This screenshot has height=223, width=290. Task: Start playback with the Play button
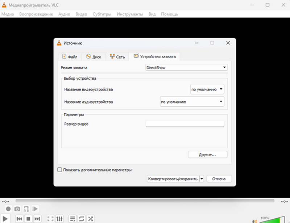pyautogui.click(x=5, y=219)
